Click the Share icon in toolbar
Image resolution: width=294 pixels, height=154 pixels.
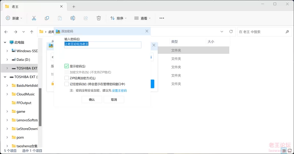coord(86,18)
